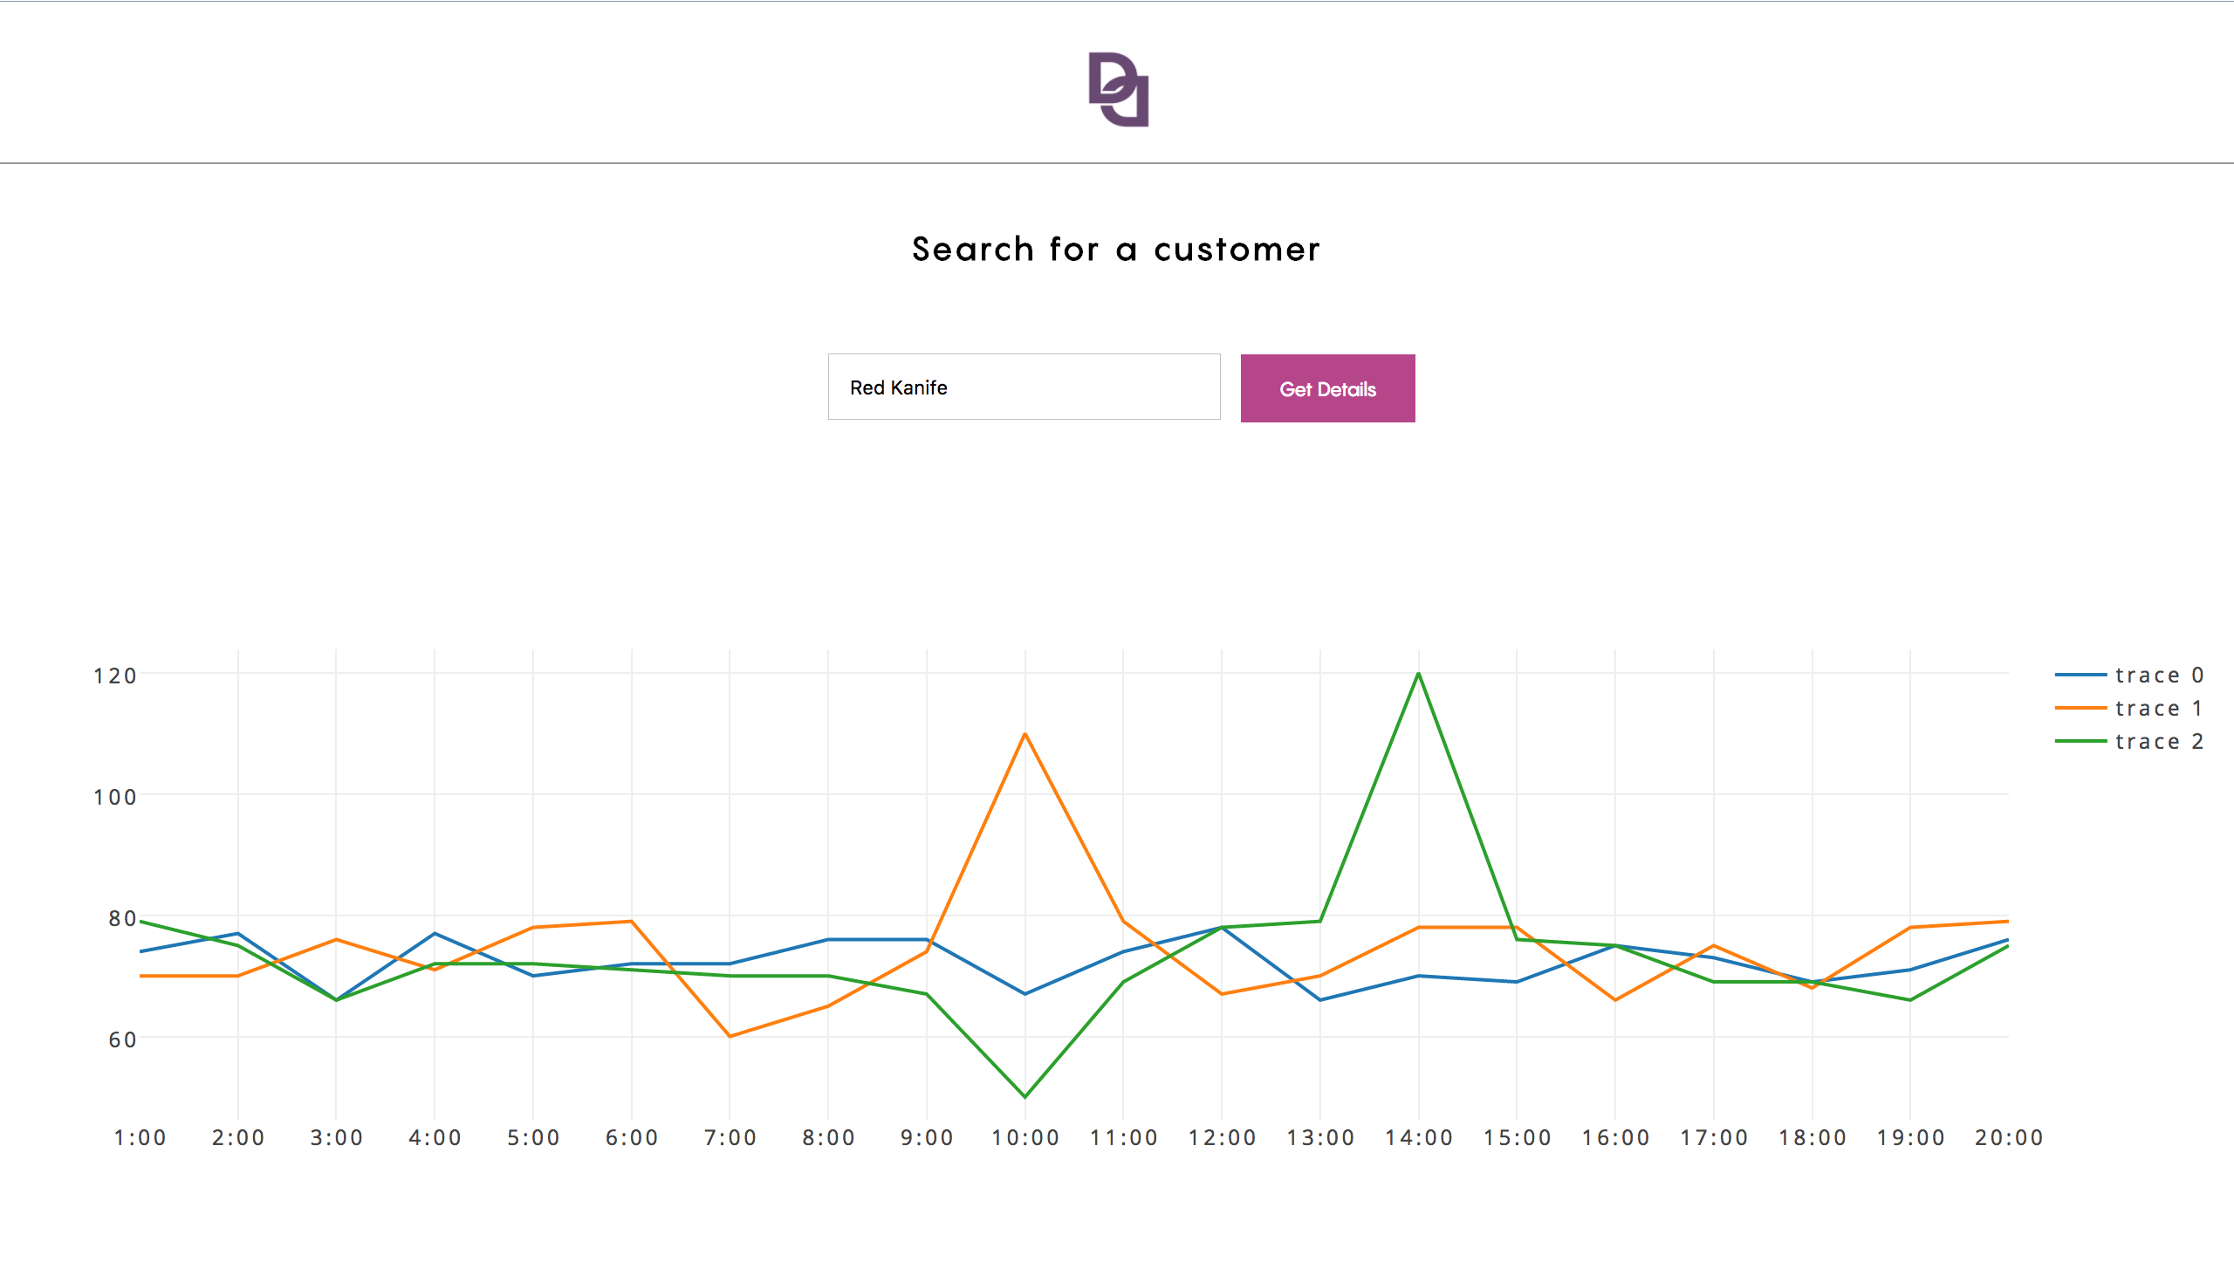The height and width of the screenshot is (1269, 2234).
Task: Click the 60 y-axis label
Action: click(122, 1040)
